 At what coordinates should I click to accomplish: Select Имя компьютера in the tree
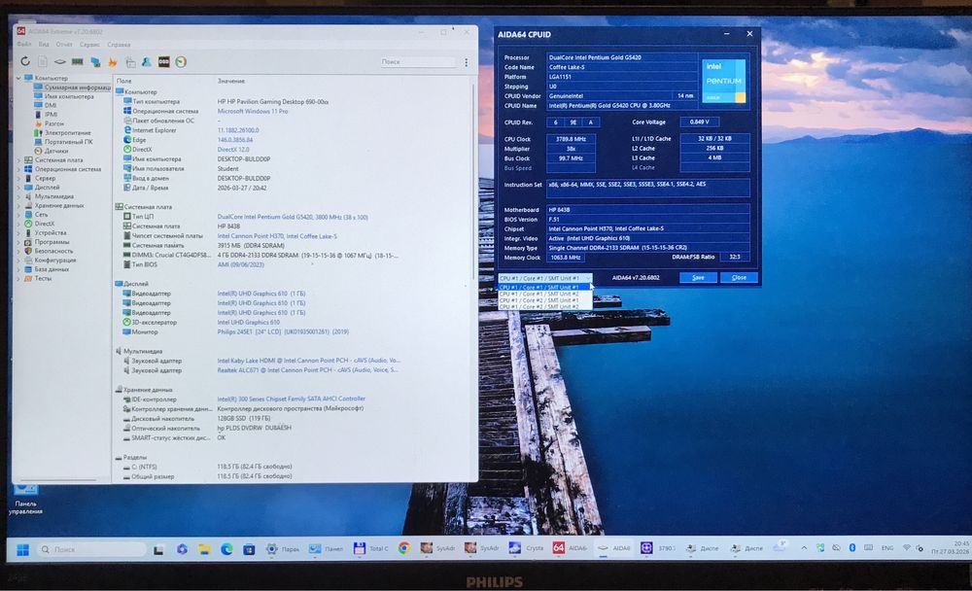click(69, 97)
